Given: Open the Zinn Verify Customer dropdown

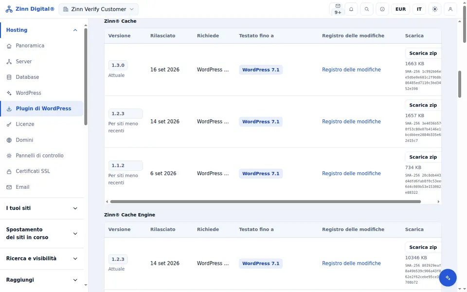Looking at the screenshot, I should tap(99, 9).
